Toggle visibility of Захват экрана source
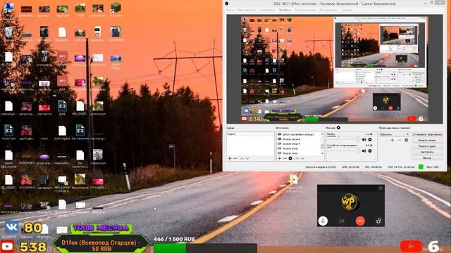The height and width of the screenshot is (253, 451). [x=279, y=139]
